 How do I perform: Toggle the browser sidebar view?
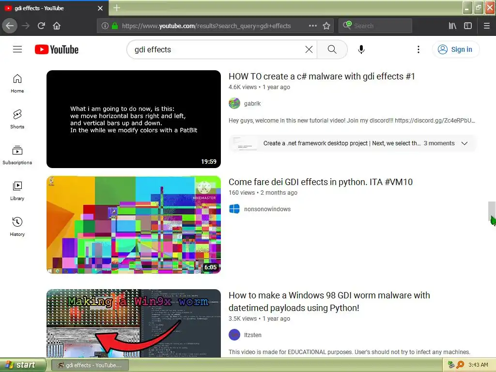(x=468, y=26)
